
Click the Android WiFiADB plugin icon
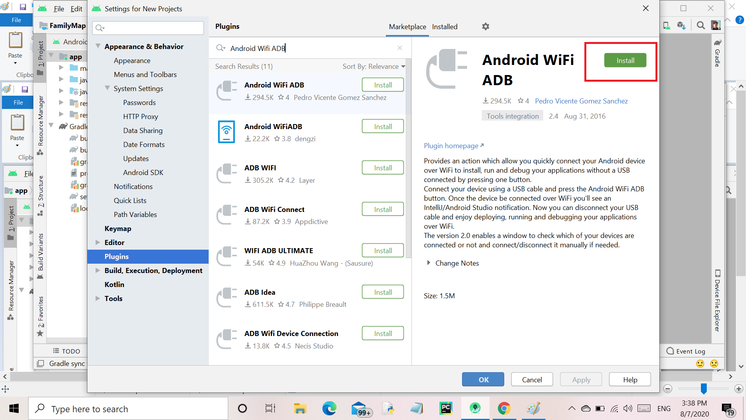point(227,132)
